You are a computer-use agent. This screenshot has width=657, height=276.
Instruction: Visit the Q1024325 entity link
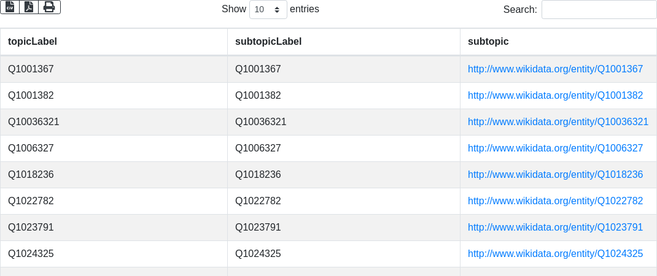pos(555,254)
